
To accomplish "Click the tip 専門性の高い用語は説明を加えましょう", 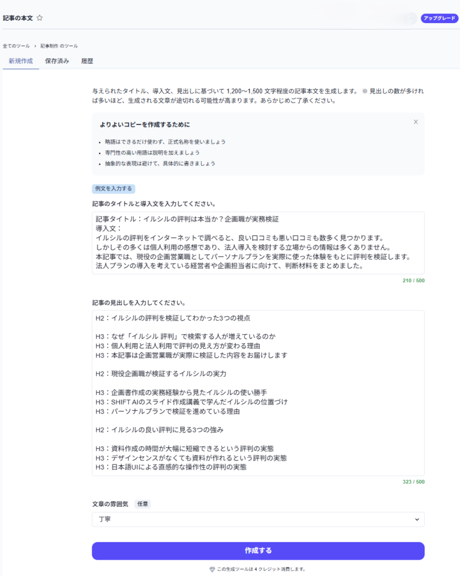I will tap(152, 152).
